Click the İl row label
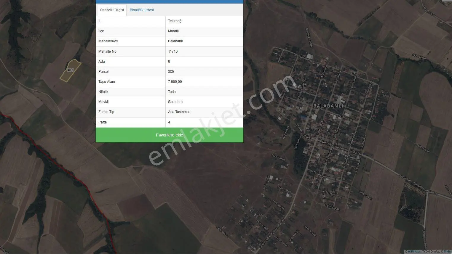This screenshot has height=254, width=452. [x=99, y=21]
